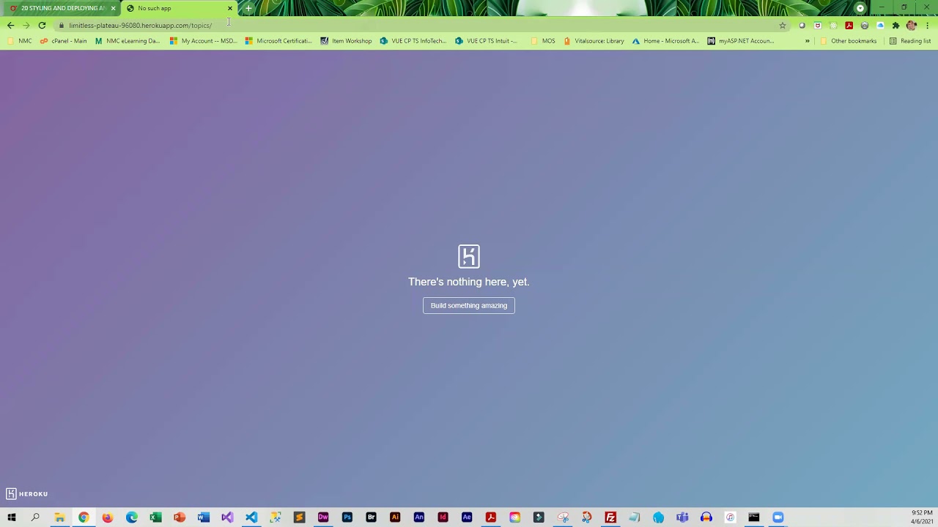Reload the current page

click(42, 25)
